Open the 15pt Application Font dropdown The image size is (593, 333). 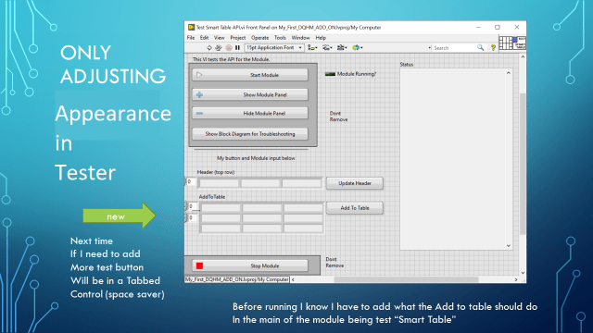(x=274, y=47)
